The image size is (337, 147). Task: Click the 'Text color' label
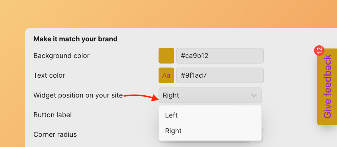click(49, 75)
